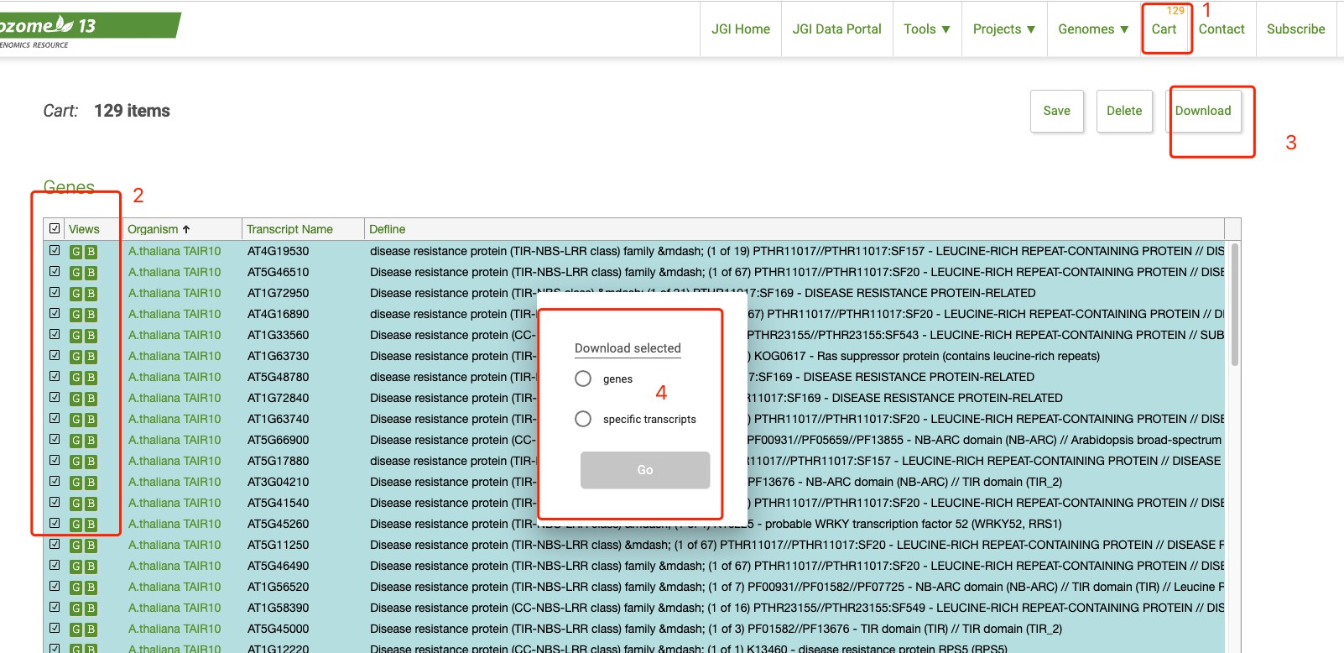Select the genes radio button
Screen dimensions: 1344x653
pos(583,379)
